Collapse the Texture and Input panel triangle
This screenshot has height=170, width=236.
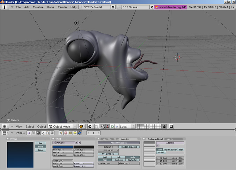pyautogui.click(x=144, y=139)
